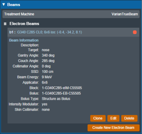Screen dimensions: 142x134
Task: Click the Beams panel title
Action: [x=13, y=5]
